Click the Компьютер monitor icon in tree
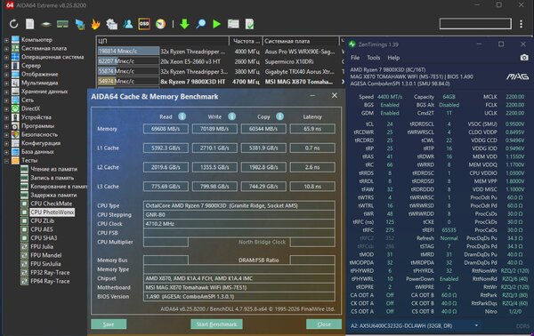Image resolution: width=534 pixels, height=336 pixels. (x=15, y=39)
